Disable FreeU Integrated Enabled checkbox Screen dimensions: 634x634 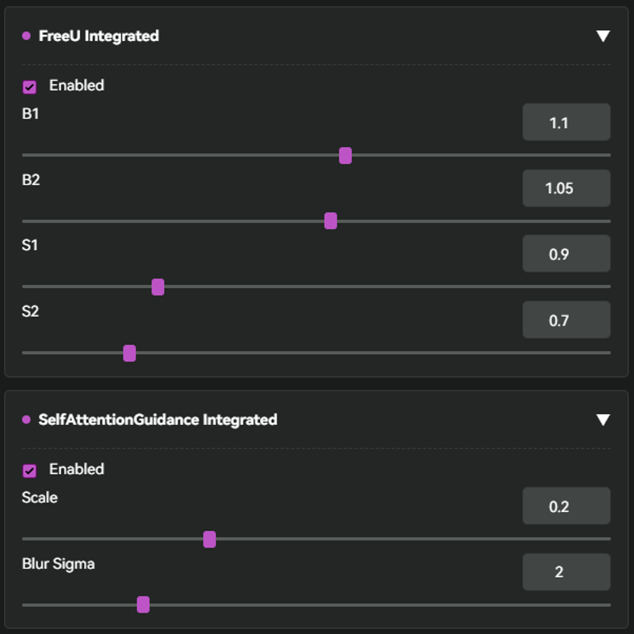coord(29,86)
